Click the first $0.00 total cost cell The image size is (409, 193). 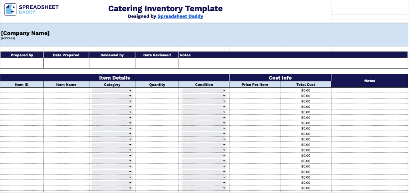click(x=306, y=91)
